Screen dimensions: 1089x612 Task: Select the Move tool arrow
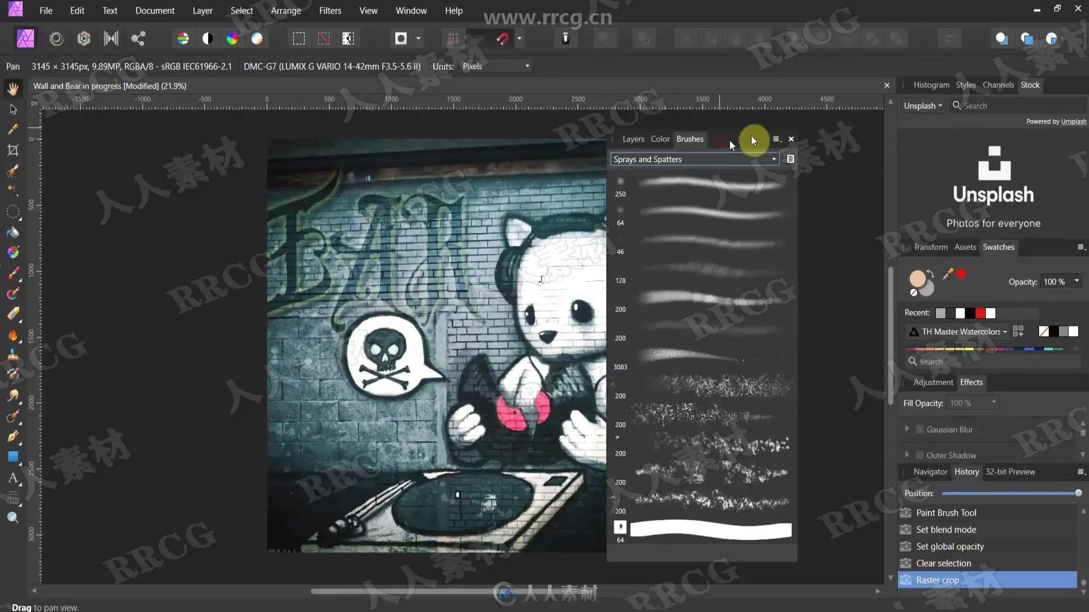point(13,109)
